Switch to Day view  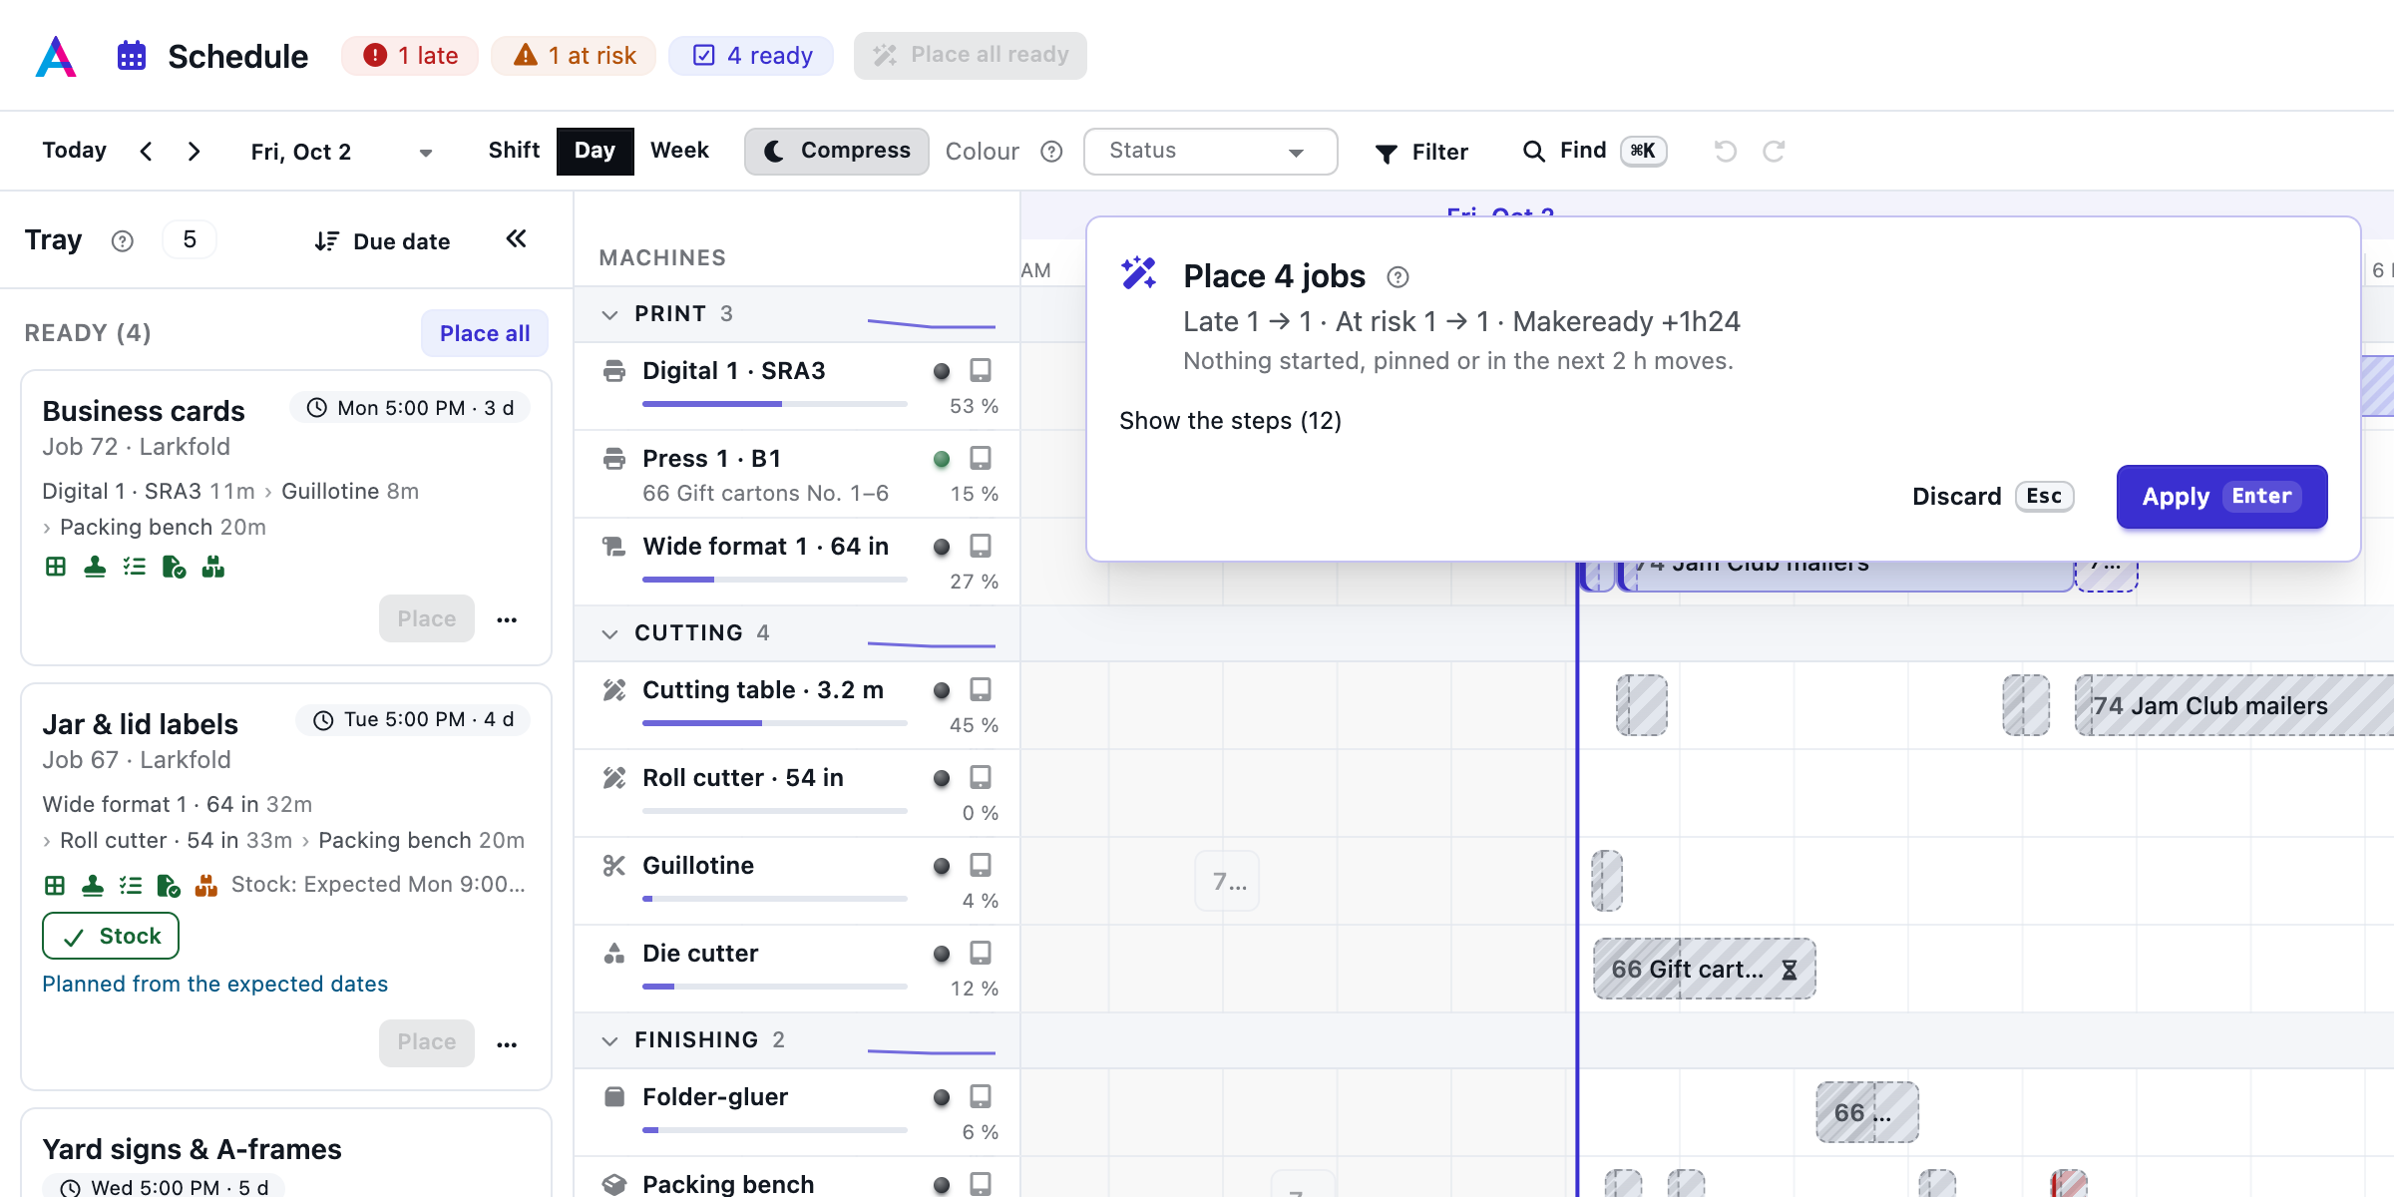pyautogui.click(x=596, y=151)
